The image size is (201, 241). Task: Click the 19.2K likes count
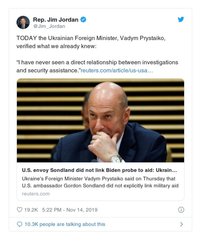[31, 210]
